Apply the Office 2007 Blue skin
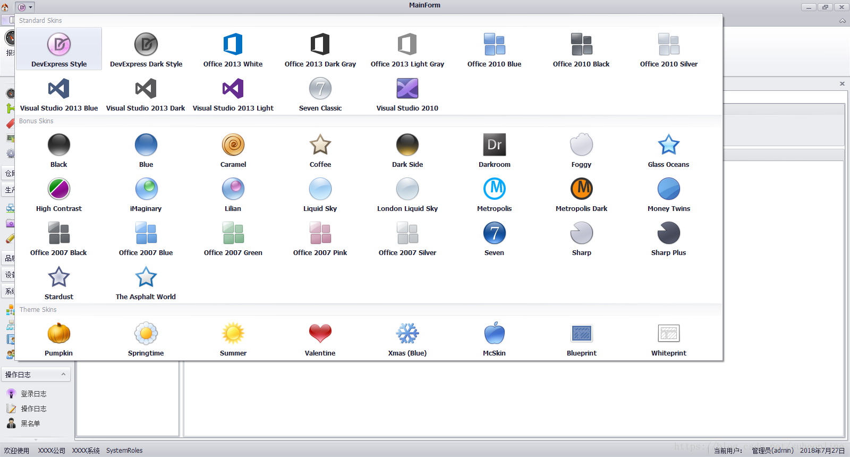The height and width of the screenshot is (457, 850). (146, 238)
